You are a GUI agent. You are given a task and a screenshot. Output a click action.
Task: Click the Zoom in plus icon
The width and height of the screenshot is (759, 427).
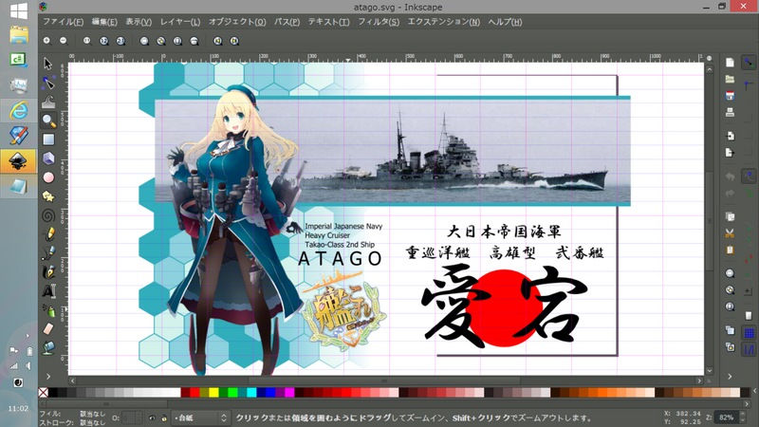pyautogui.click(x=46, y=41)
